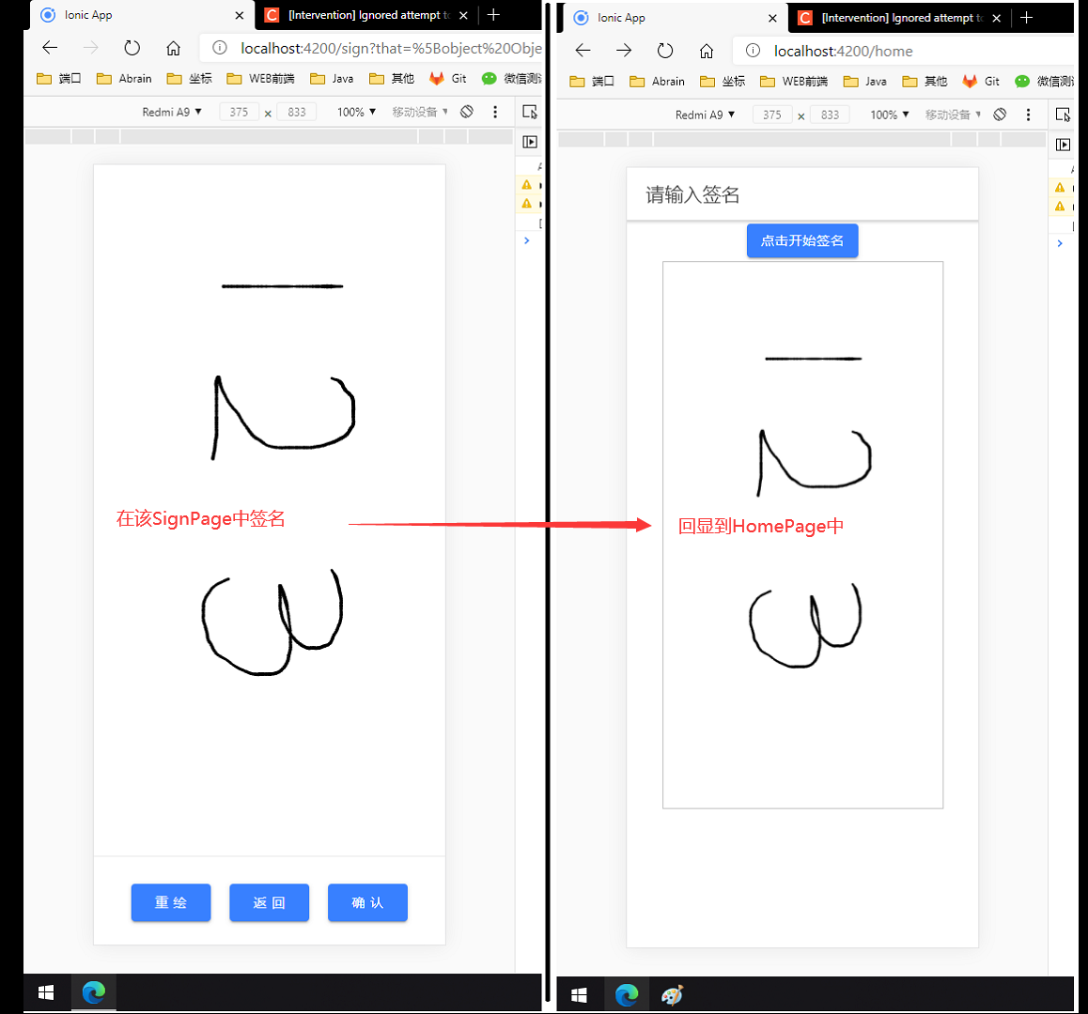Open 坐标 bookmark folder in right window
Viewport: 1088px width, 1014px height.
(x=723, y=81)
